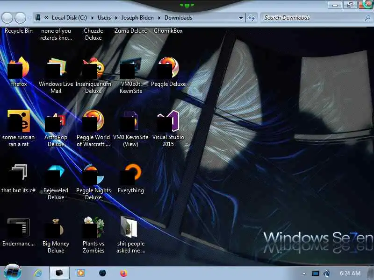Image resolution: width=374 pixels, height=280 pixels.
Task: Select the Peggle World of Warcraft icon
Action: tap(93, 128)
